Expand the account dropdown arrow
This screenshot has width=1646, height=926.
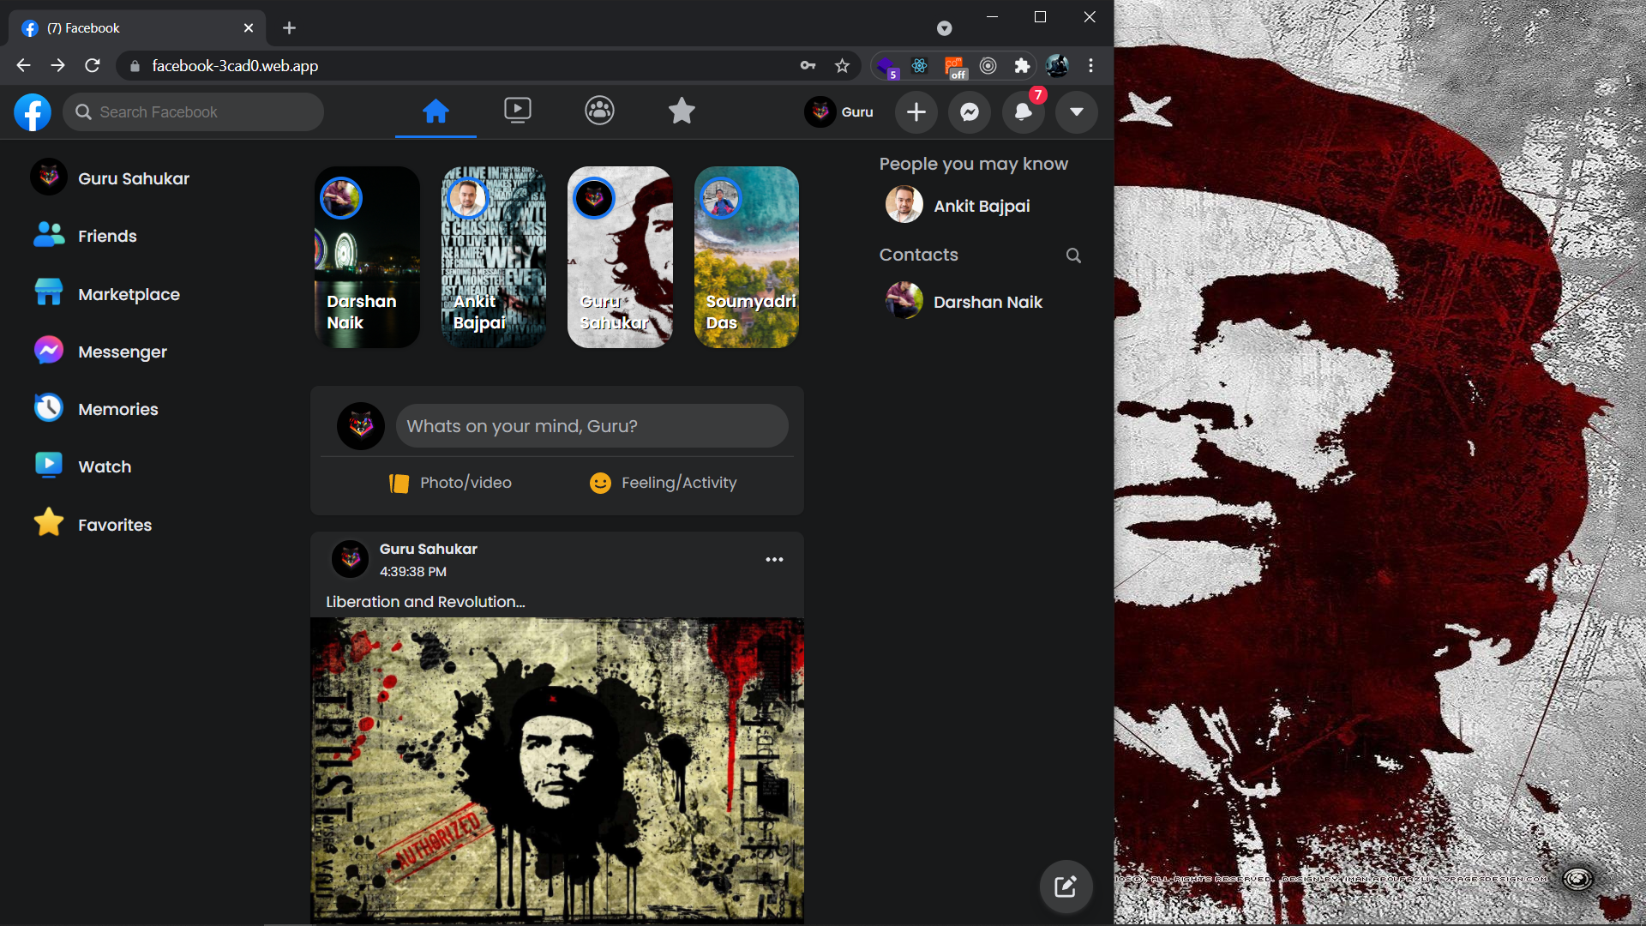tap(1077, 112)
